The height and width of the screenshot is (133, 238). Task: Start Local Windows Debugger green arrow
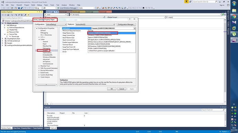point(58,8)
